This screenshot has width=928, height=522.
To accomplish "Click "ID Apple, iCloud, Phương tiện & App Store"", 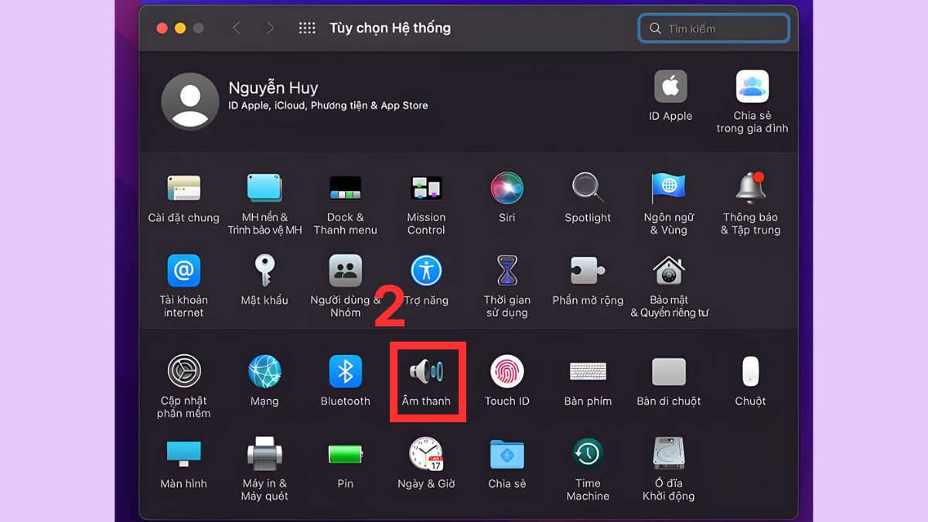I will click(x=328, y=106).
